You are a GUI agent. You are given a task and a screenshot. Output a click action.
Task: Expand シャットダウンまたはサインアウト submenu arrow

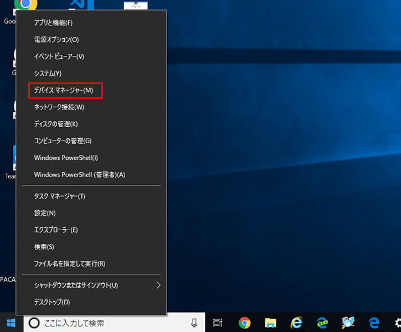158,286
